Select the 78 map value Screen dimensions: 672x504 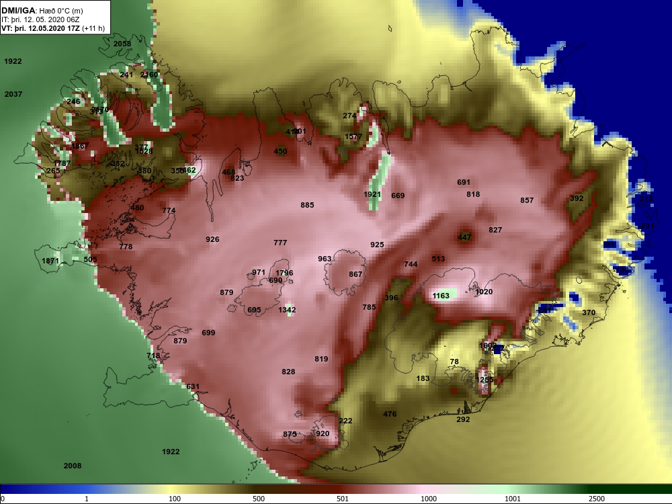coord(454,362)
